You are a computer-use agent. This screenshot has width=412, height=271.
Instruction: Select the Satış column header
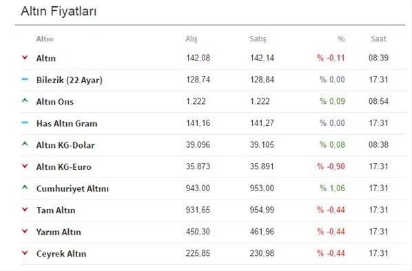(x=258, y=39)
